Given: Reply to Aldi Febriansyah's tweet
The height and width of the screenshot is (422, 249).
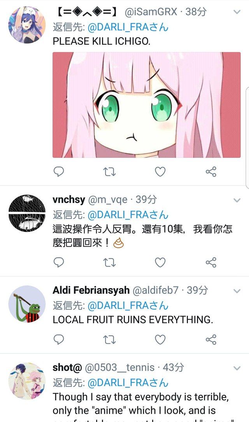Looking at the screenshot, I should (59, 340).
